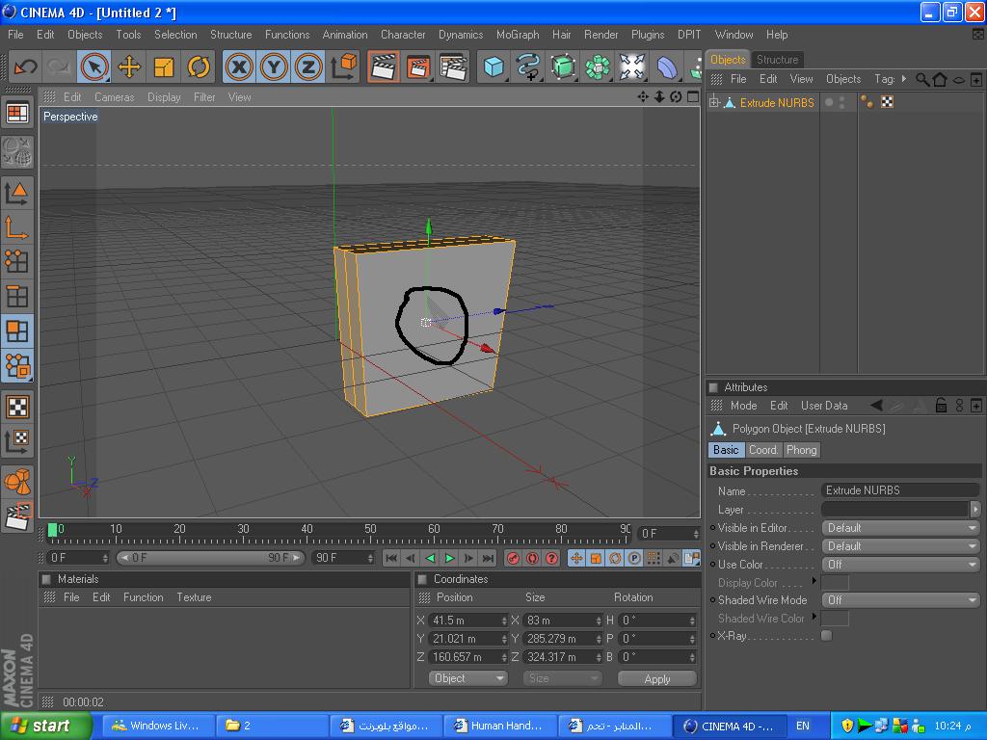Open the spline tools icon

point(529,66)
